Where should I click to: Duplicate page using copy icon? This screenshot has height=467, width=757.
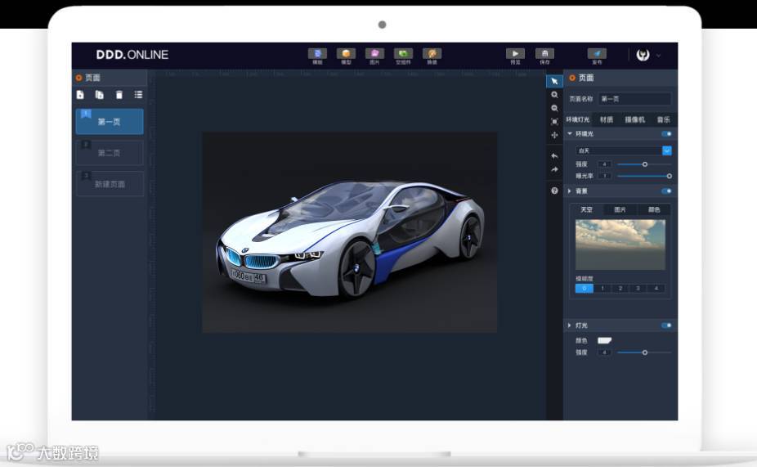[x=100, y=95]
